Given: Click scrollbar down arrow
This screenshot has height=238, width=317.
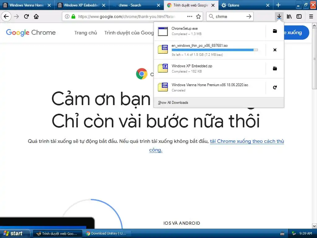Looking at the screenshot, I should (315, 226).
